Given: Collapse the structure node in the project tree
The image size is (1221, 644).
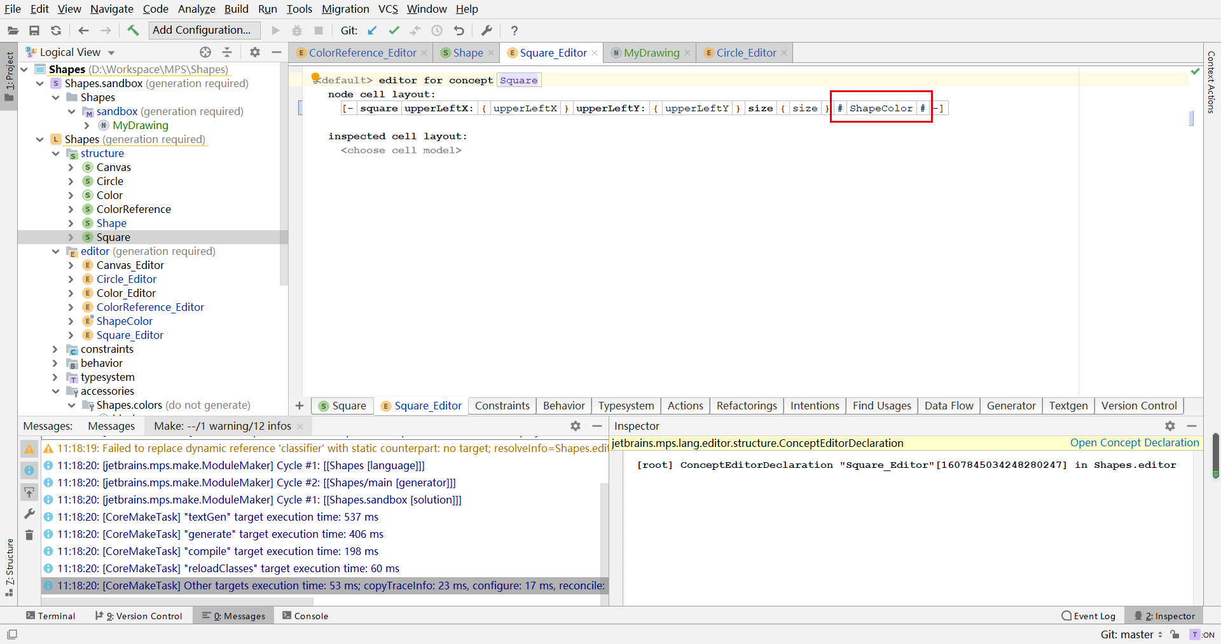Looking at the screenshot, I should 56,153.
